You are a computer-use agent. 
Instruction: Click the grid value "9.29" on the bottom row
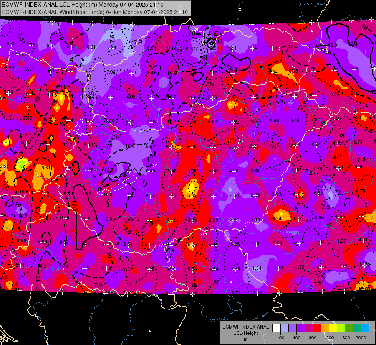point(322,291)
